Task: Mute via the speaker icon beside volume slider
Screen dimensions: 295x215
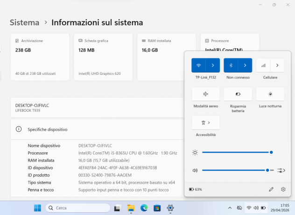Action: [195, 170]
